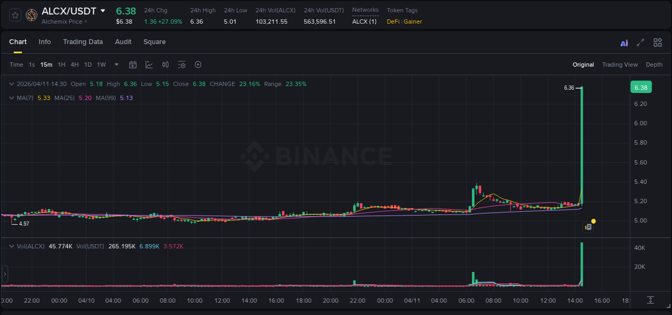Open the Trading Data tab
This screenshot has height=315, width=672.
coord(83,42)
